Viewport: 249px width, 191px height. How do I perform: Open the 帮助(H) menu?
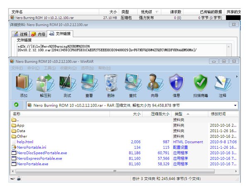click(x=105, y=68)
